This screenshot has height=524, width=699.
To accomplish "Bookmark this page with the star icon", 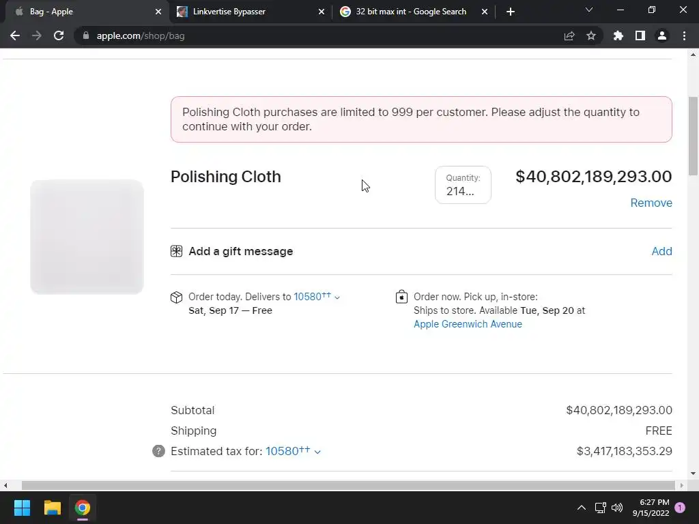I will (x=591, y=35).
